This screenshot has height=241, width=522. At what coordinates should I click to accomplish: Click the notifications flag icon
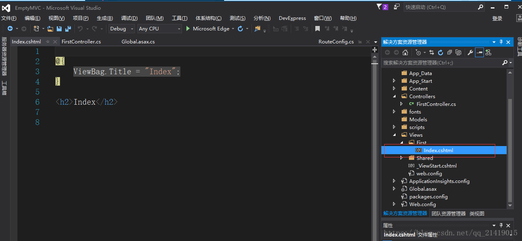tap(379, 7)
